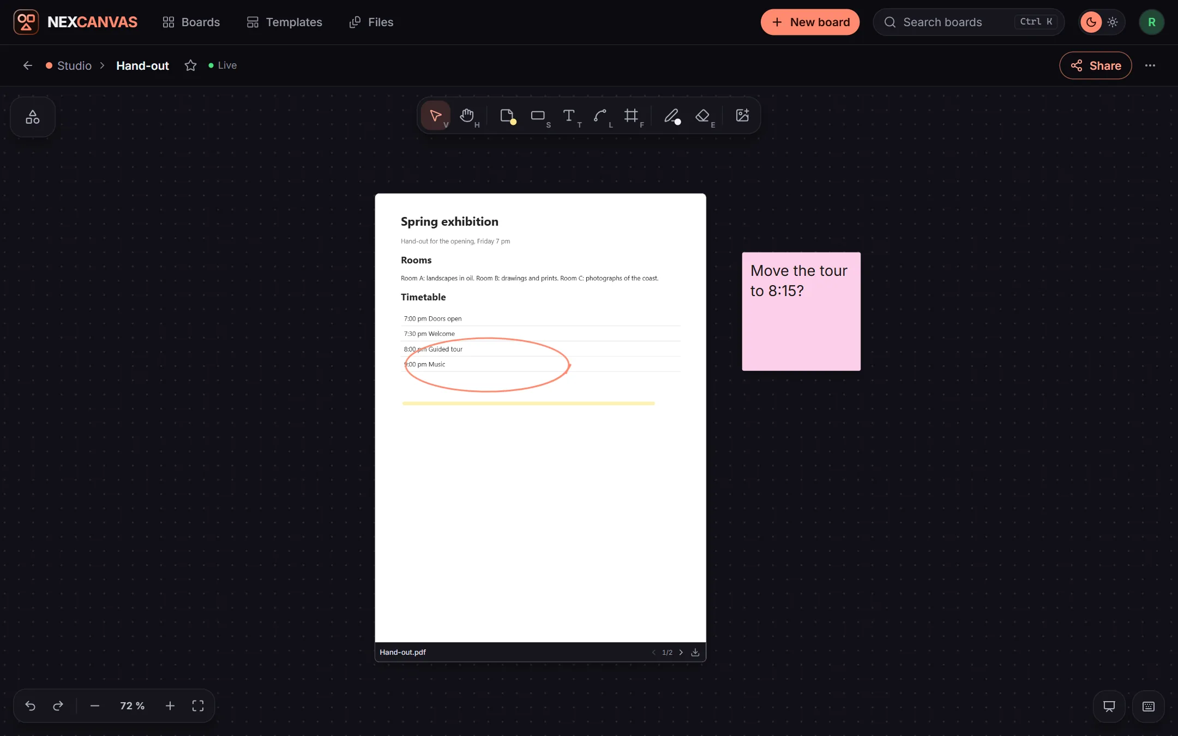The image size is (1178, 736).
Task: Go to next PDF page
Action: click(681, 653)
